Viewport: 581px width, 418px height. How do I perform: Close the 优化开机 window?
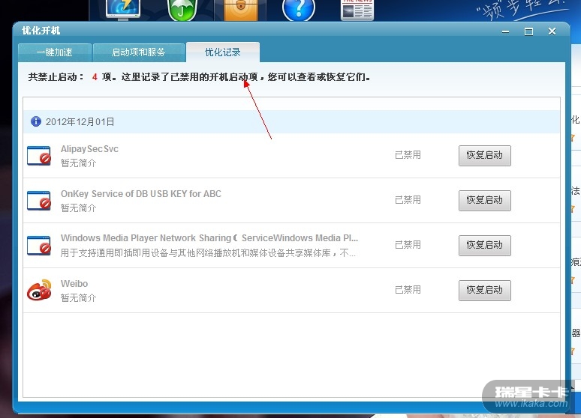[552, 31]
